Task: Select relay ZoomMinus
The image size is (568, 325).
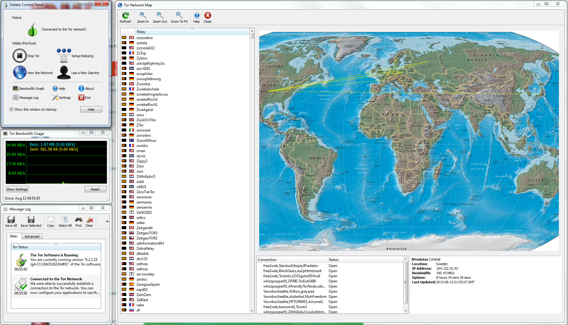Action: [x=185, y=141]
